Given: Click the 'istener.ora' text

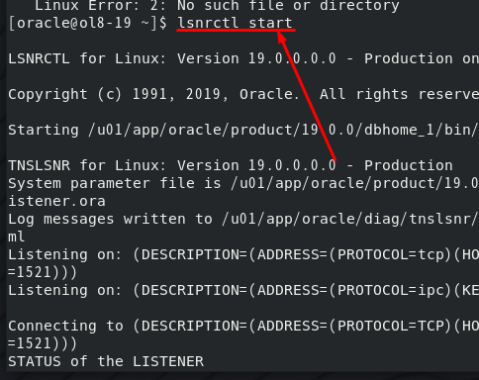Looking at the screenshot, I should coord(56,201).
